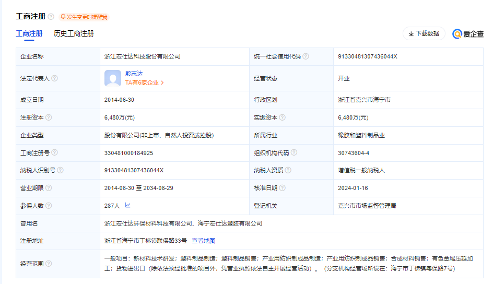Click help icon next to 法定代表人
493x284 pixels.
point(54,78)
